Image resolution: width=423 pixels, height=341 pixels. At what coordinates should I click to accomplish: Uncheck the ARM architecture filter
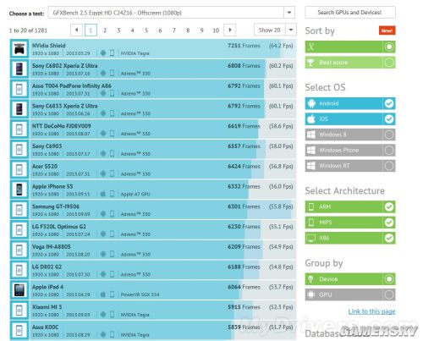click(389, 207)
